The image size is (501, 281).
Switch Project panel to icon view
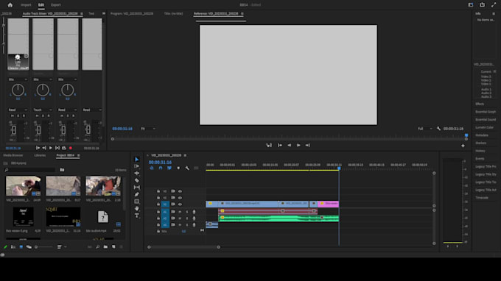(21, 247)
